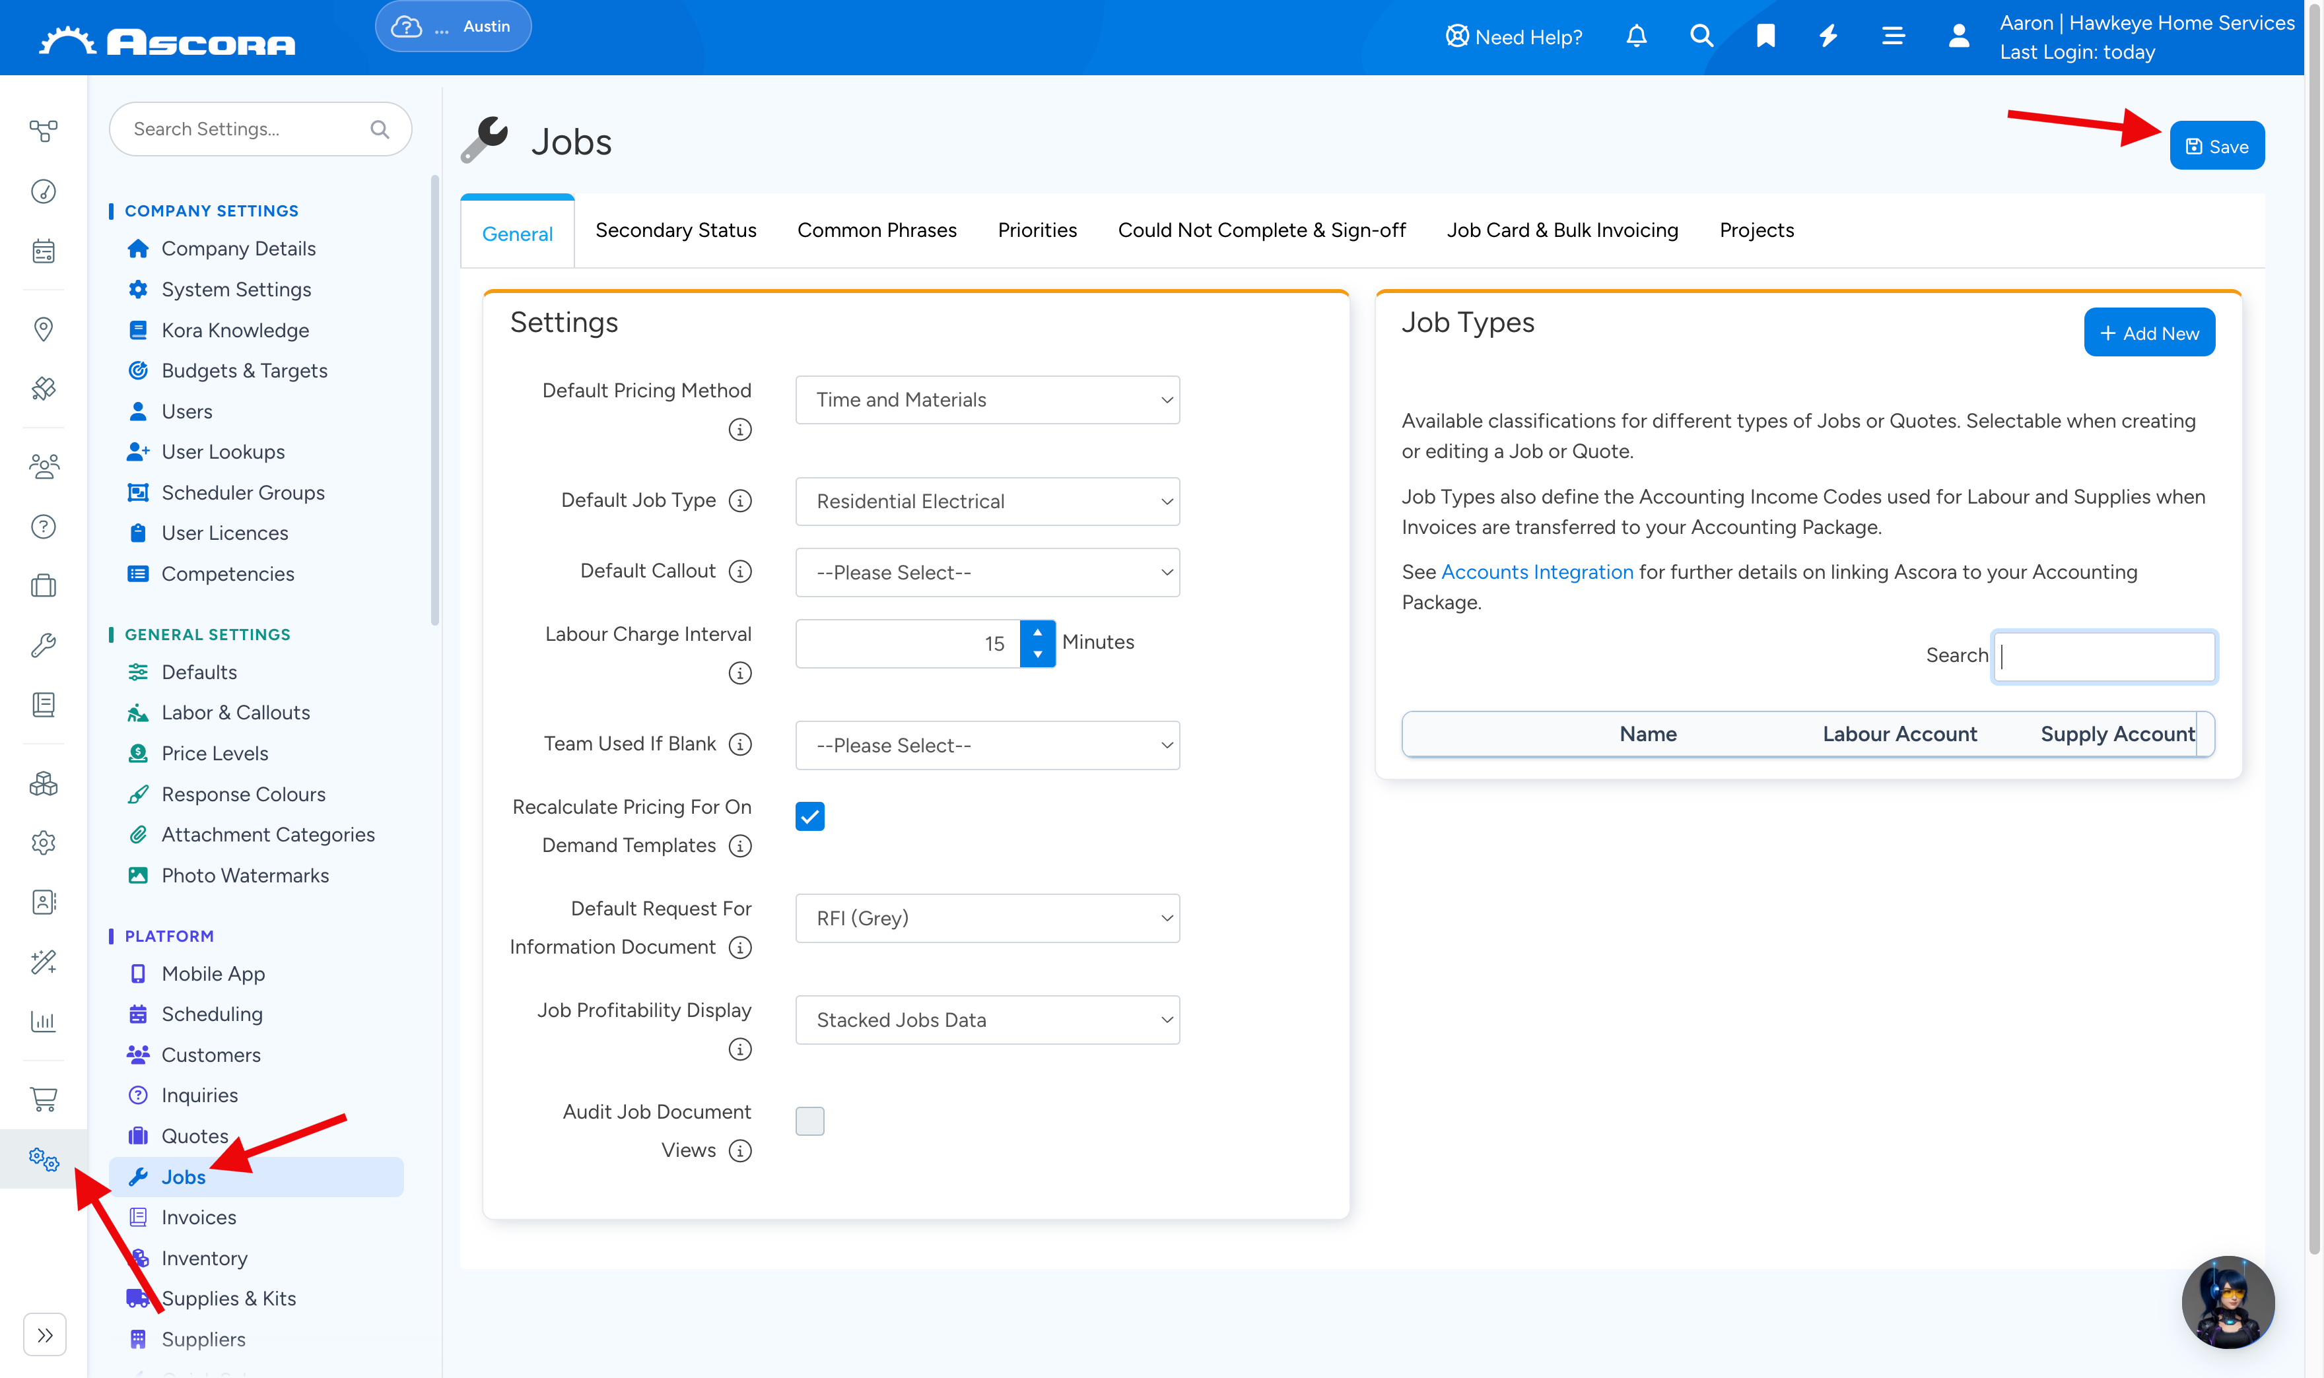Open Invoices settings in sidebar
The image size is (2324, 1378).
(198, 1218)
